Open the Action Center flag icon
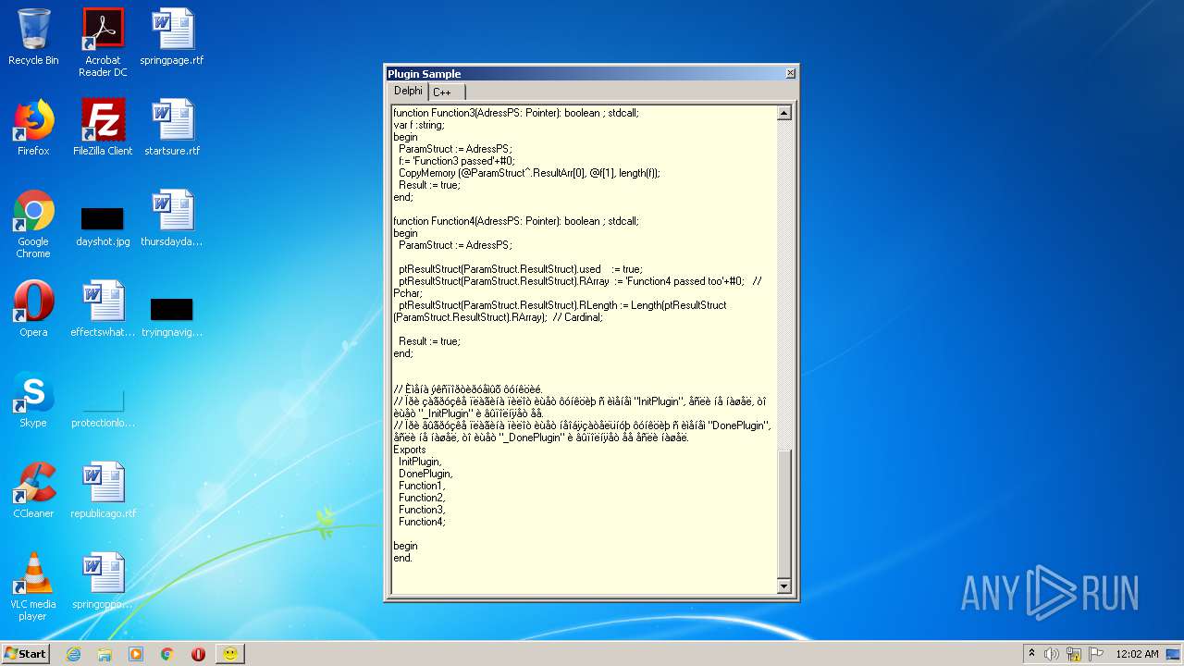Screen dimensions: 1184x666 [x=1096, y=654]
